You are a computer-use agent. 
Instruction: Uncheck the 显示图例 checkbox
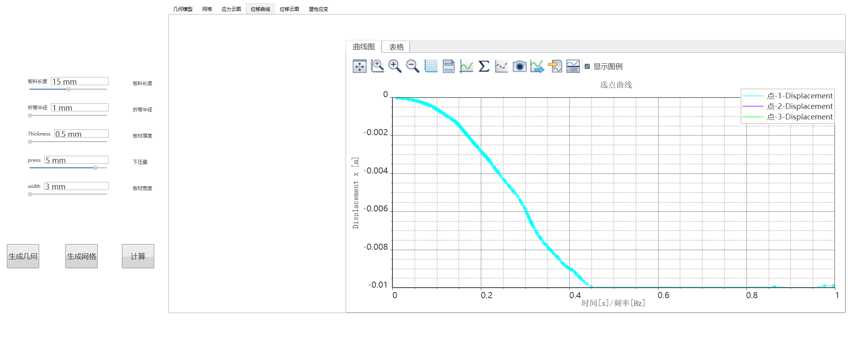point(587,67)
